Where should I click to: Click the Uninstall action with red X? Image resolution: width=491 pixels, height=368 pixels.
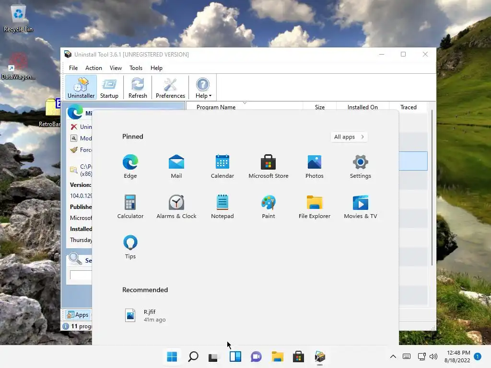click(x=81, y=126)
